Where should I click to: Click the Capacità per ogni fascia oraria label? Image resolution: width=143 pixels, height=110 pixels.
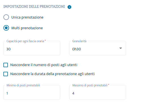pyautogui.click(x=25, y=41)
